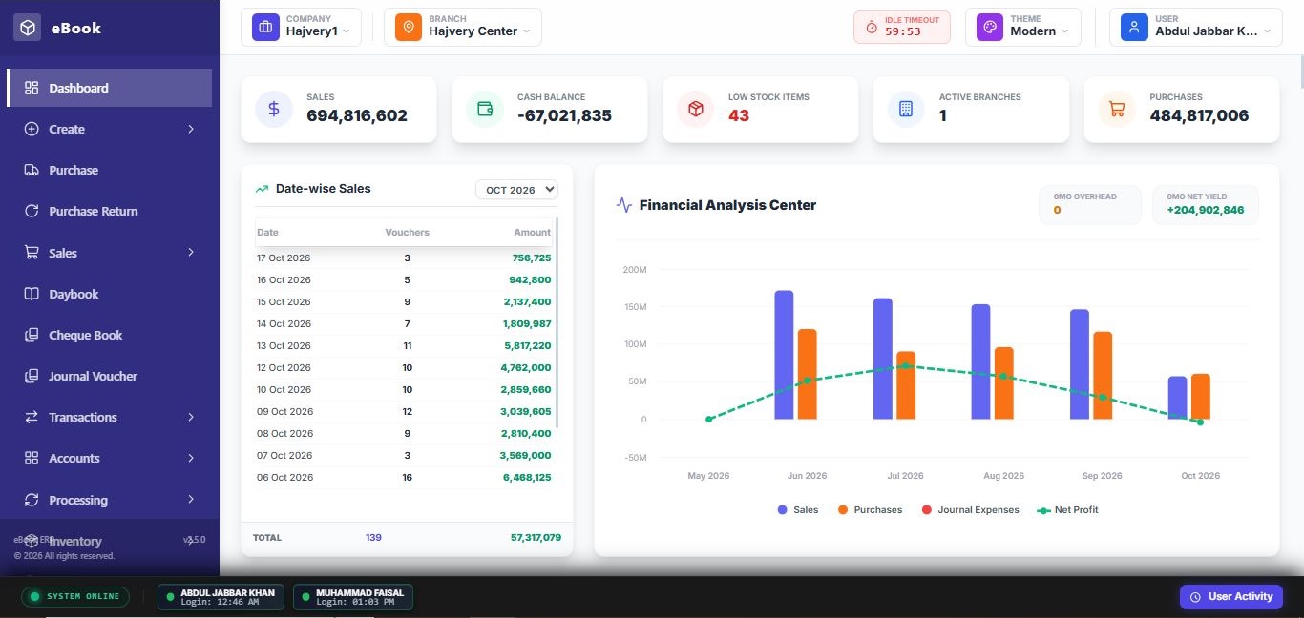Click the 17 Oct 2026 sales row
This screenshot has width=1304, height=618.
404,257
